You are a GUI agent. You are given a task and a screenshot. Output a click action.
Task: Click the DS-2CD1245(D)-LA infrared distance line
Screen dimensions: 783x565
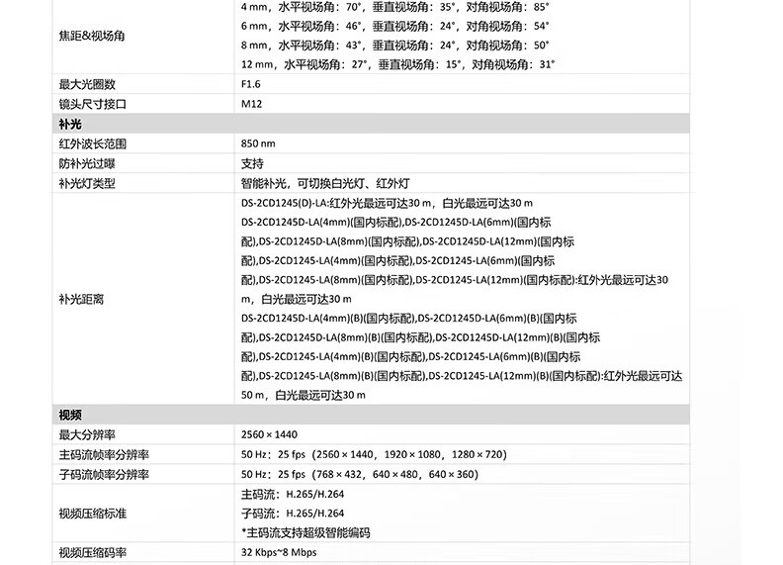click(387, 203)
